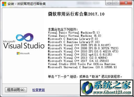This screenshot has width=134, height=97.
Task: Click line Microsoft Universal C Runtime (10.0.10586.9)
Action: 82,67
